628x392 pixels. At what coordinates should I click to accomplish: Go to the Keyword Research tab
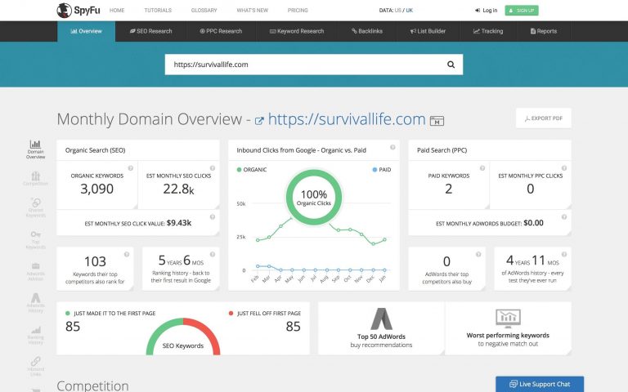click(297, 31)
